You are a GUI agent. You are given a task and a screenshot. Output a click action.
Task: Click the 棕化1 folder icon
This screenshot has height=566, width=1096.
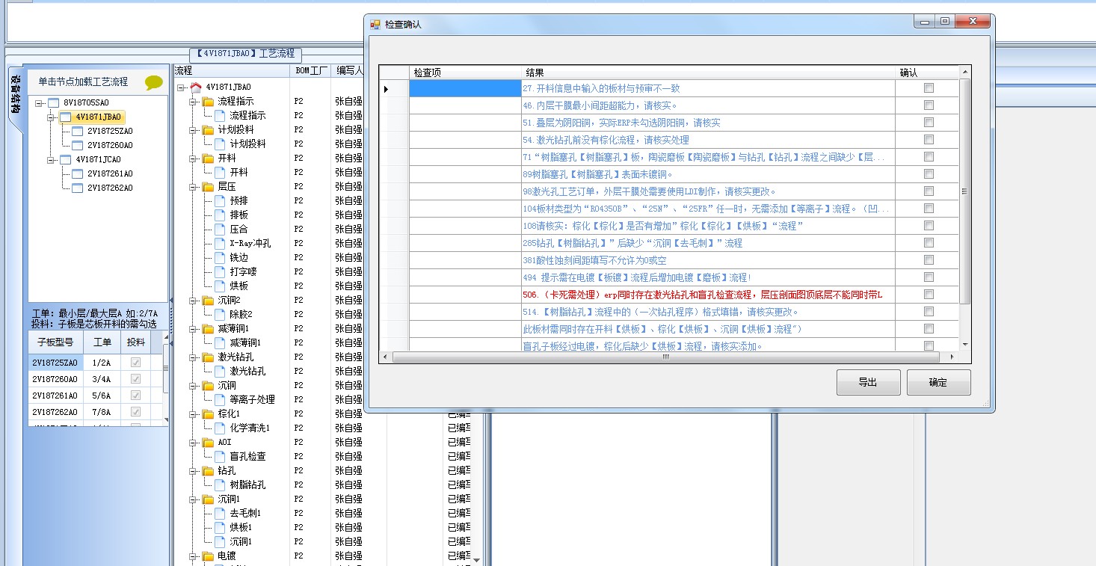tap(208, 413)
